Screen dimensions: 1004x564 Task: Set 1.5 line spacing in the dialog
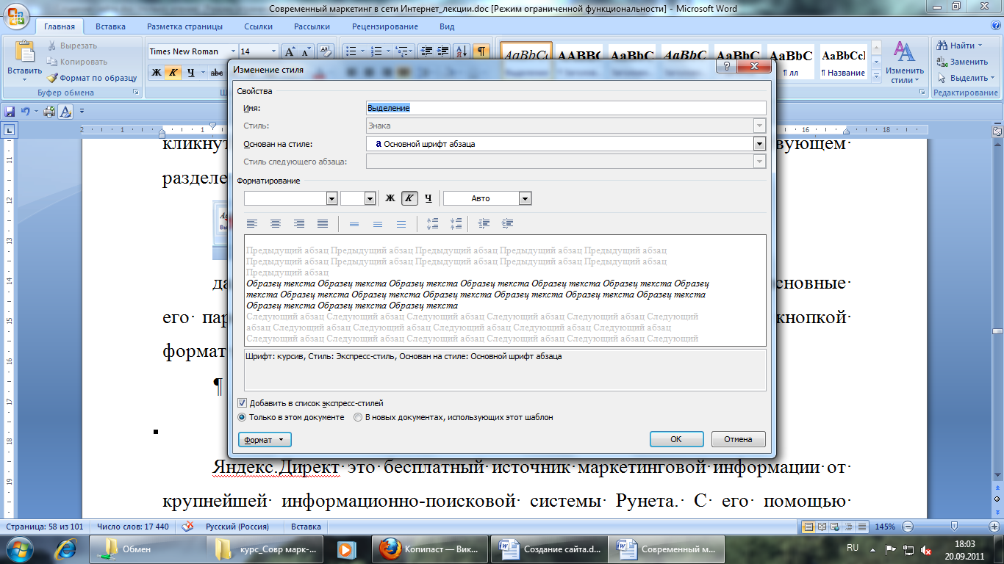(378, 223)
